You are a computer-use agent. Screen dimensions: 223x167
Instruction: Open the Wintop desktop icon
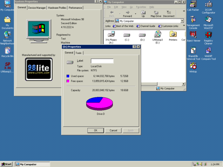pos(193,67)
